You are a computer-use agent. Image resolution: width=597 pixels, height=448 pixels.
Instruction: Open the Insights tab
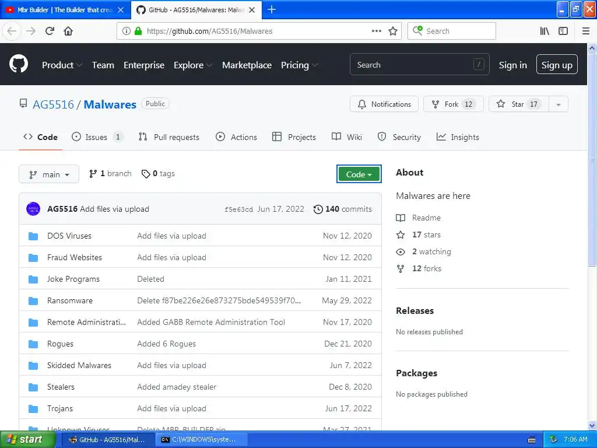click(458, 137)
